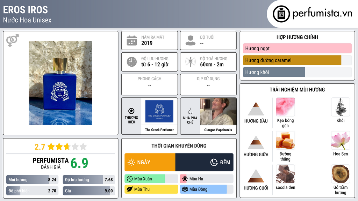Click the Hương khói accord bar
Screen dimensions: 358x201
297,72
